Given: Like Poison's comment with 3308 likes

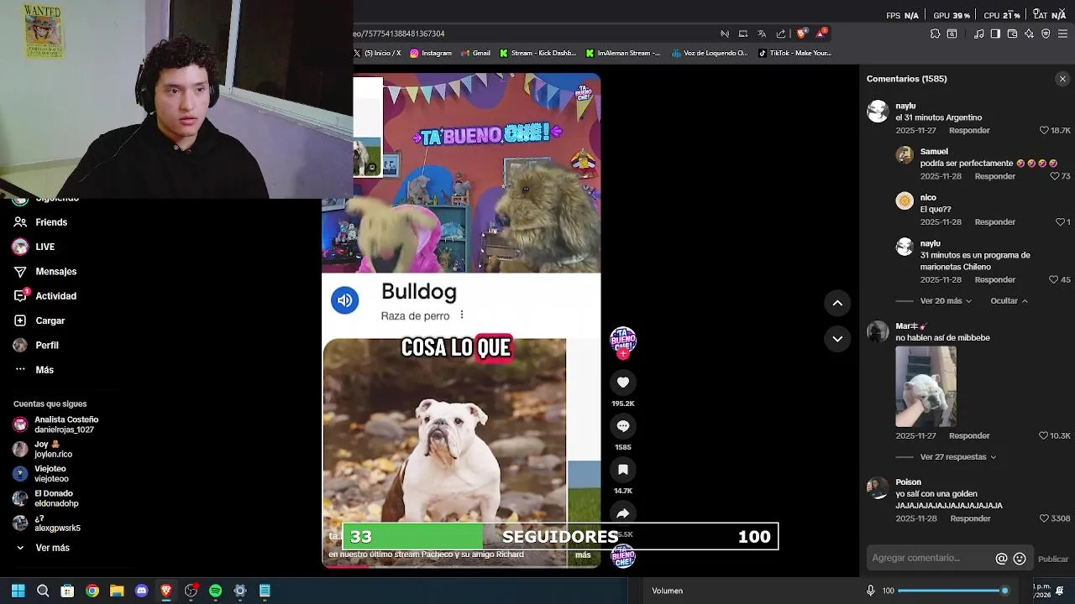Looking at the screenshot, I should pyautogui.click(x=1044, y=518).
